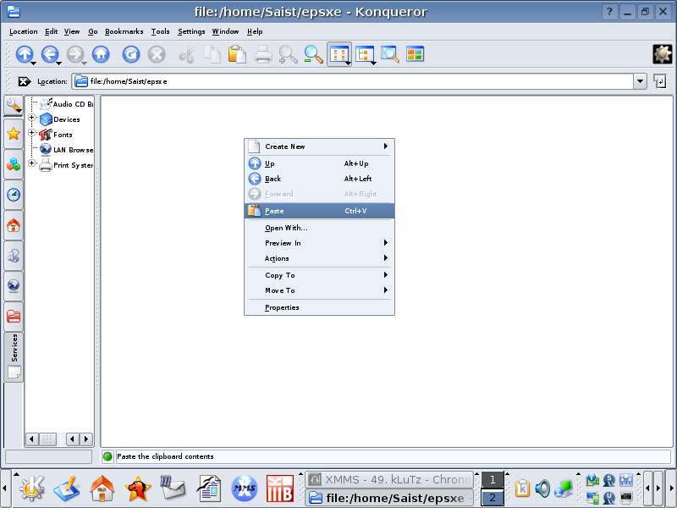
Task: Click the gear icon at toolbar right
Action: (662, 54)
